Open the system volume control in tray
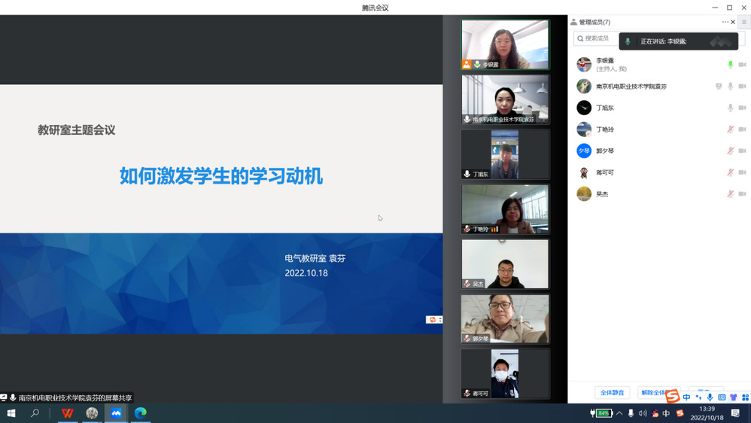751x423 pixels. click(x=643, y=413)
